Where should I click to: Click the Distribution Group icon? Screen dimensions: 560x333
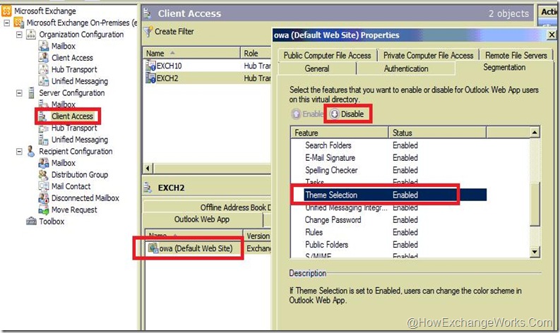pyautogui.click(x=44, y=175)
